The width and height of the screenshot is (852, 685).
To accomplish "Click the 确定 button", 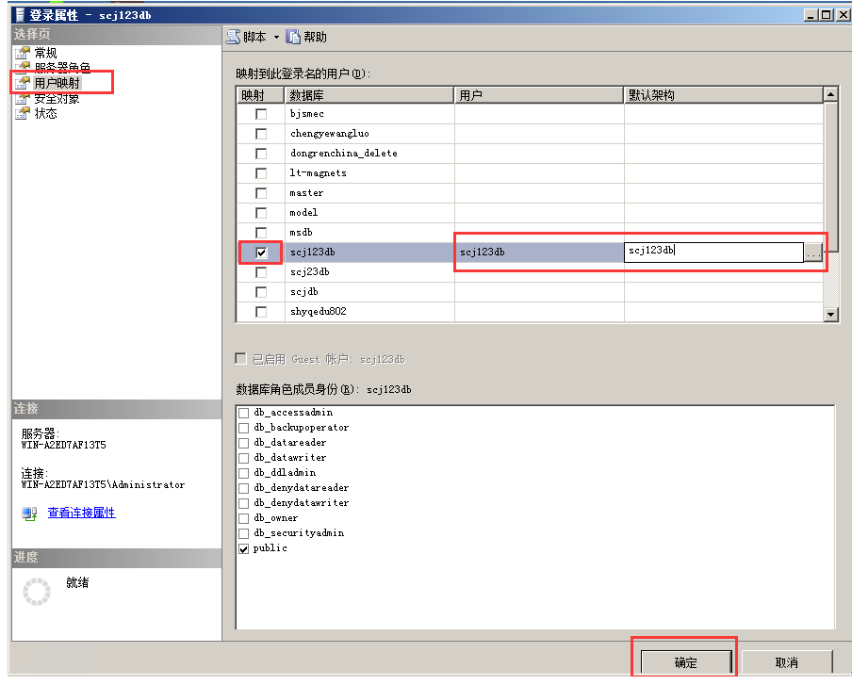I will [x=685, y=662].
